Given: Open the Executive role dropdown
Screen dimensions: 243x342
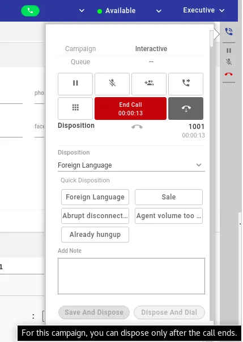Looking at the screenshot, I should [203, 10].
